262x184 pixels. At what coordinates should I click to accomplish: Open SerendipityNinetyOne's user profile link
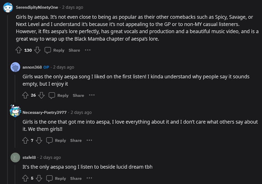coord(37,7)
